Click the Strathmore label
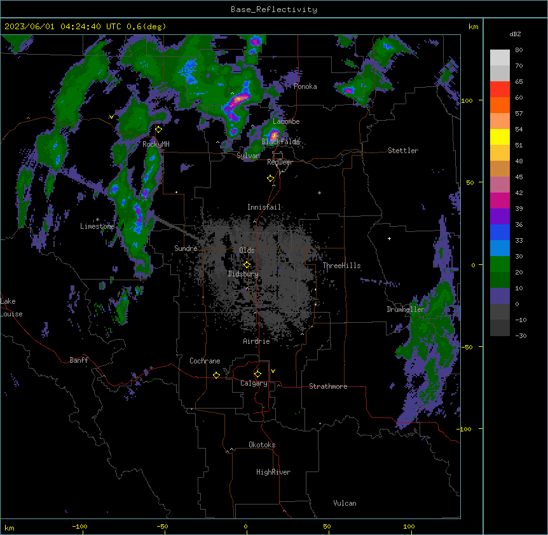The height and width of the screenshot is (535, 548). tap(328, 386)
